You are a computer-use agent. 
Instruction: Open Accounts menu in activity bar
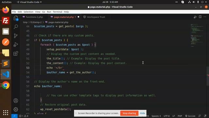[16, 101]
